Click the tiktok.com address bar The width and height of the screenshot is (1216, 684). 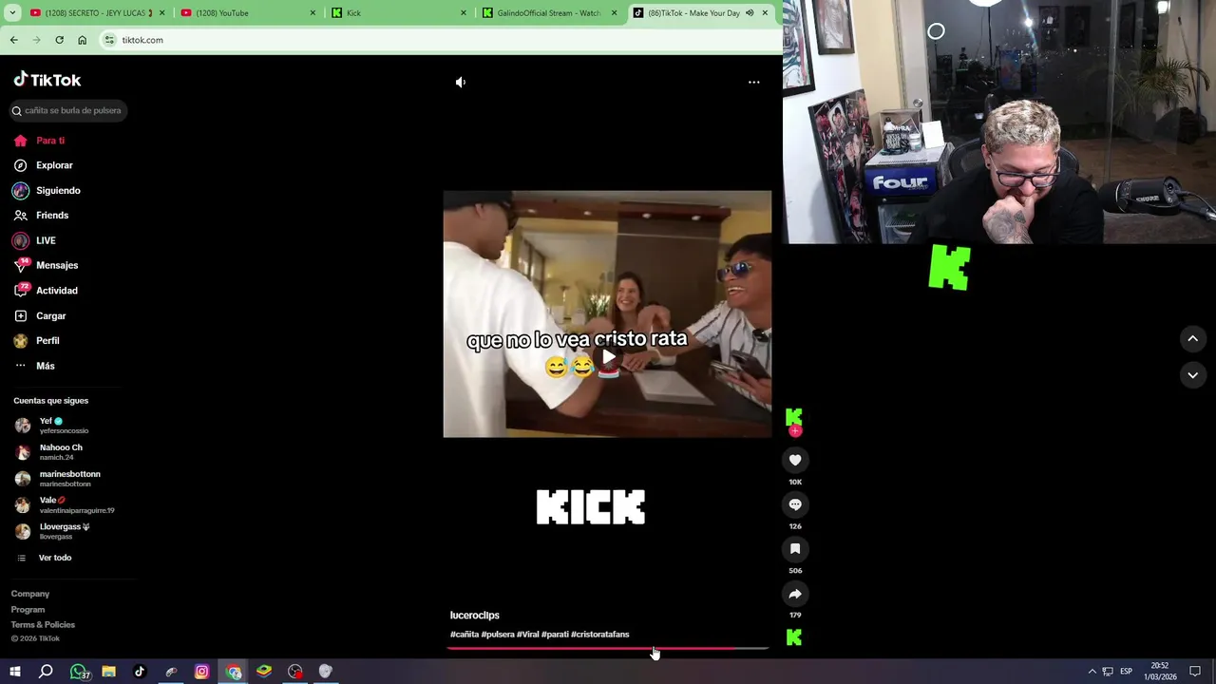tap(437, 40)
